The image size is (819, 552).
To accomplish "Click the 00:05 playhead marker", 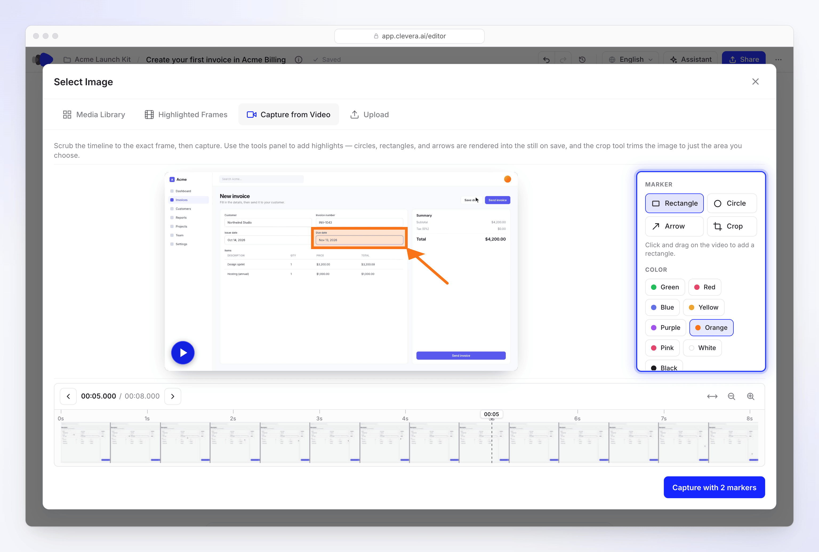I will 491,414.
